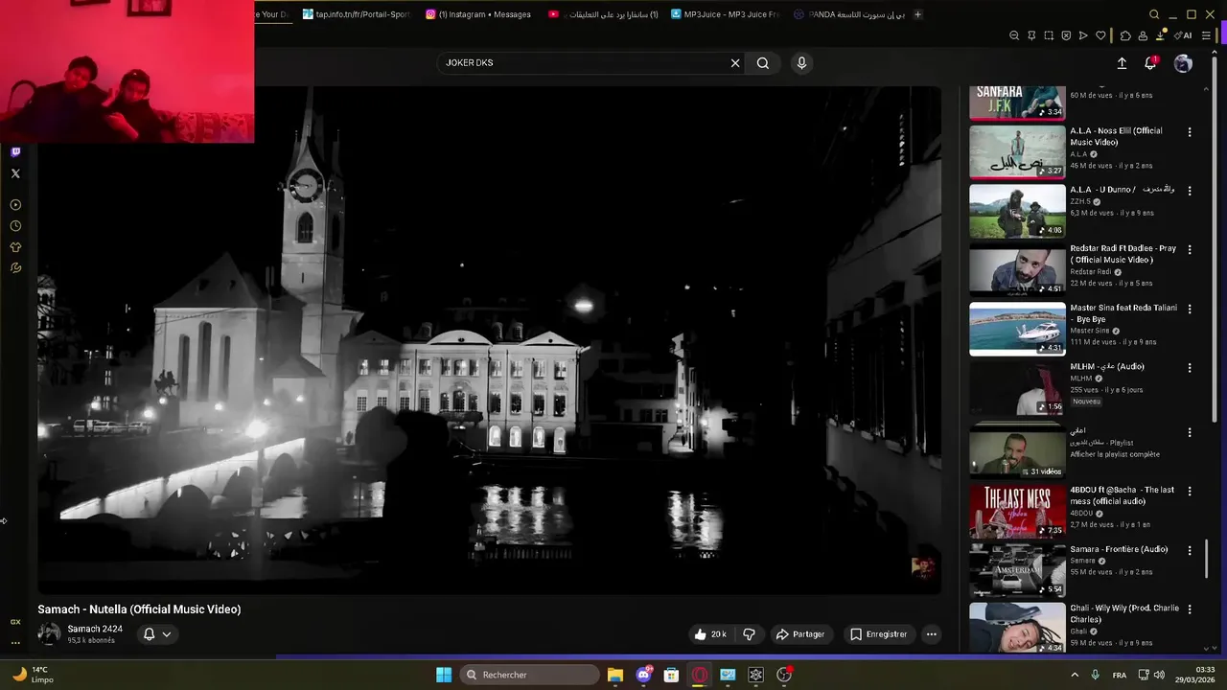Viewport: 1227px width, 690px height.
Task: Click the Enregistrer save button
Action: coord(879,634)
